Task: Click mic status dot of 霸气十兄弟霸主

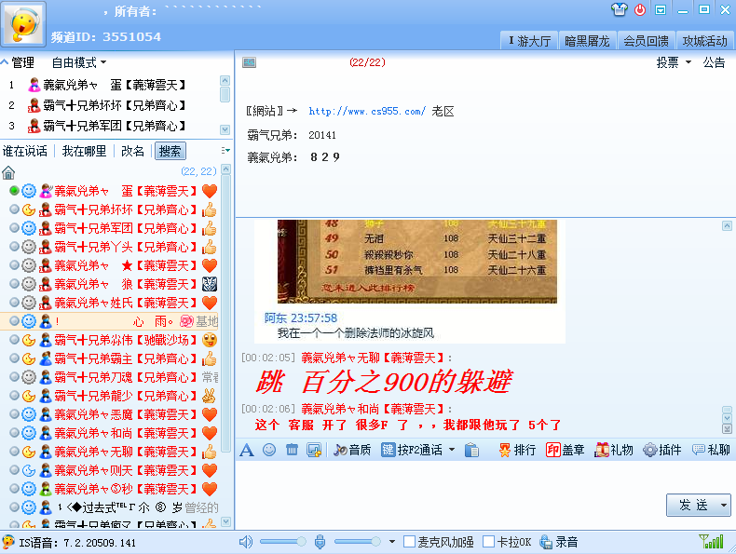Action: pyautogui.click(x=14, y=358)
